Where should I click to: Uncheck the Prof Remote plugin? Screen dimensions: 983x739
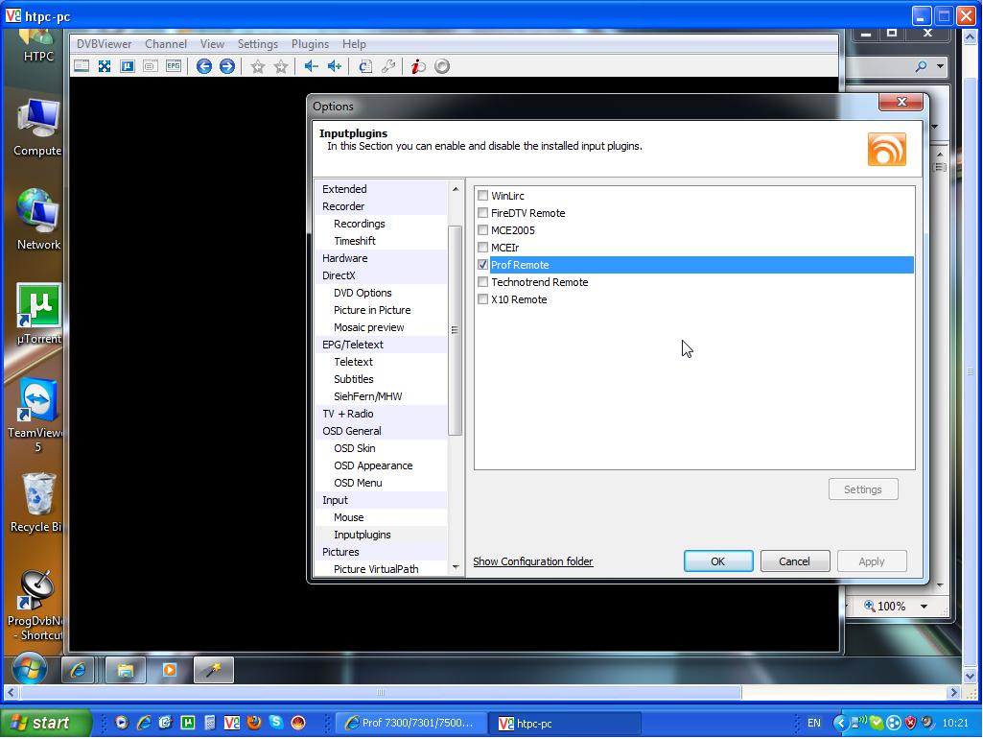pos(483,265)
